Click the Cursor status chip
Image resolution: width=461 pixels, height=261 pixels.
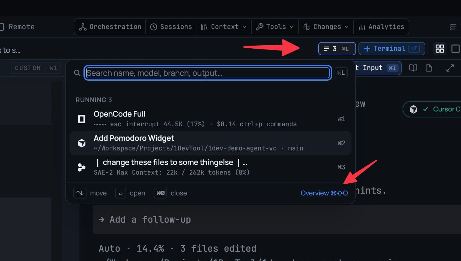point(433,109)
